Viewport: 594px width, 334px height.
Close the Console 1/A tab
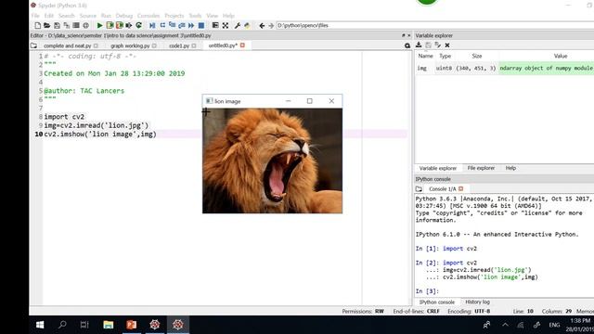tap(461, 188)
